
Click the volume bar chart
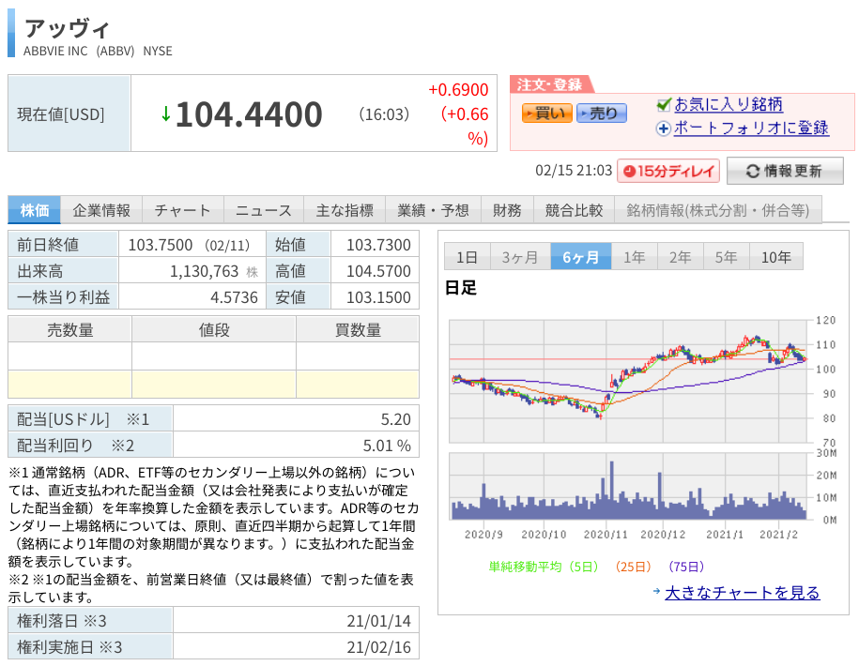point(629,486)
